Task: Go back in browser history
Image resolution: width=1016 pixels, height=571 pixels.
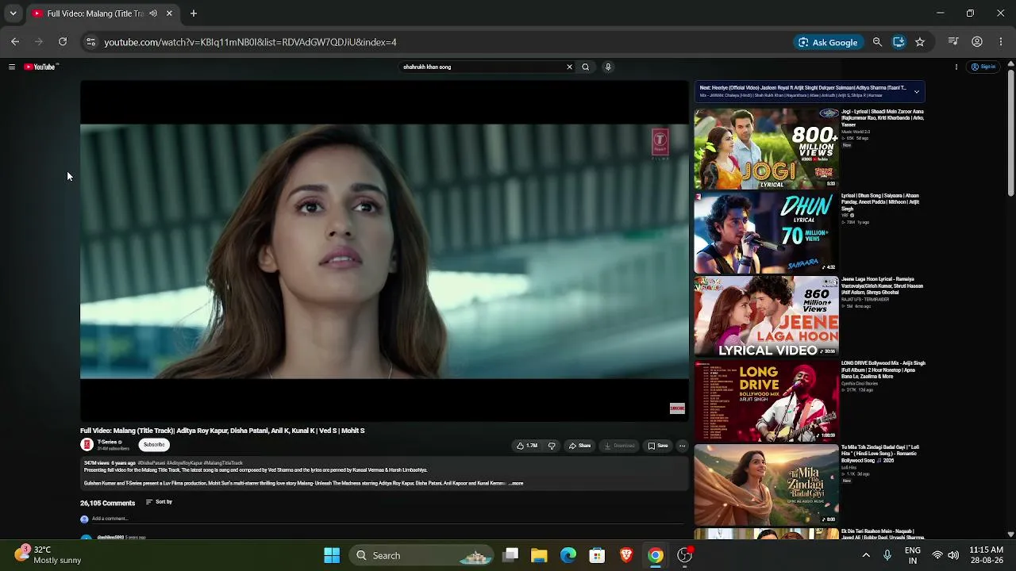Action: pos(15,42)
